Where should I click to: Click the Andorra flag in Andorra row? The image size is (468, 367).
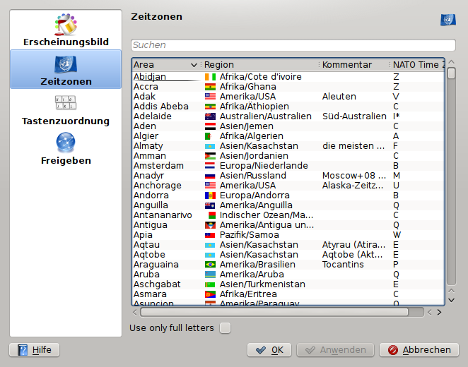coord(210,195)
